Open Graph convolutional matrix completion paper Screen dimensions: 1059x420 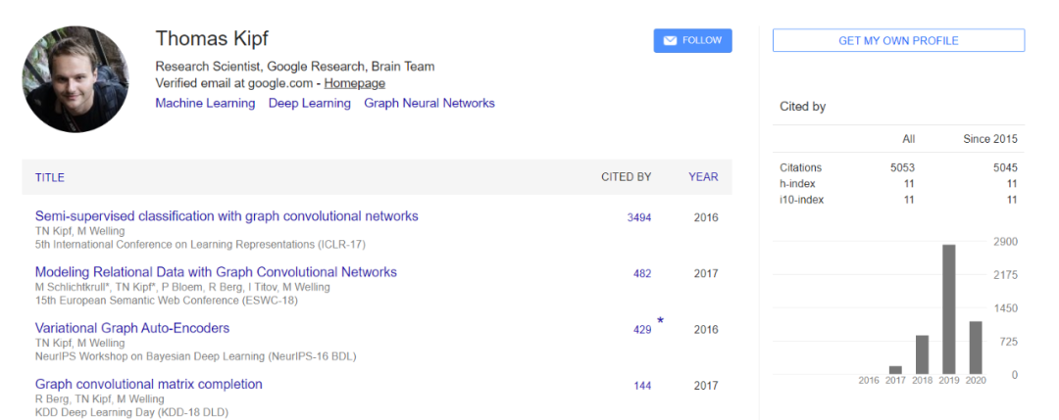tap(149, 384)
